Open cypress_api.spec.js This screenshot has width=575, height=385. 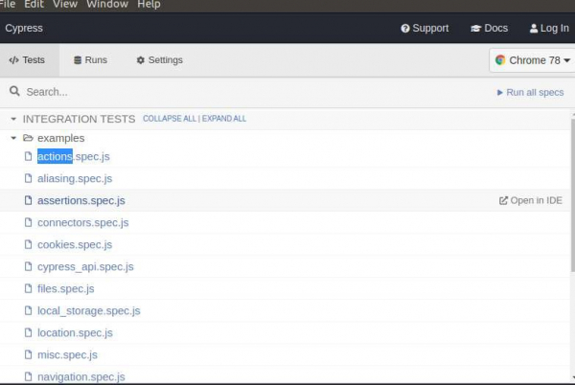pos(85,266)
